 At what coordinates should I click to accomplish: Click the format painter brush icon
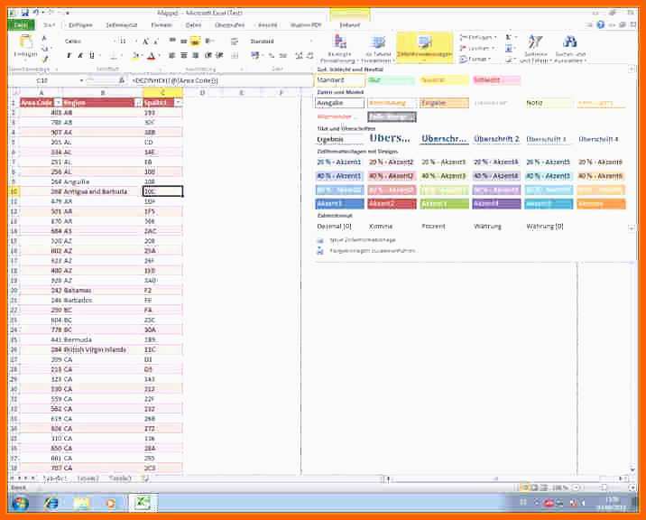(44, 60)
